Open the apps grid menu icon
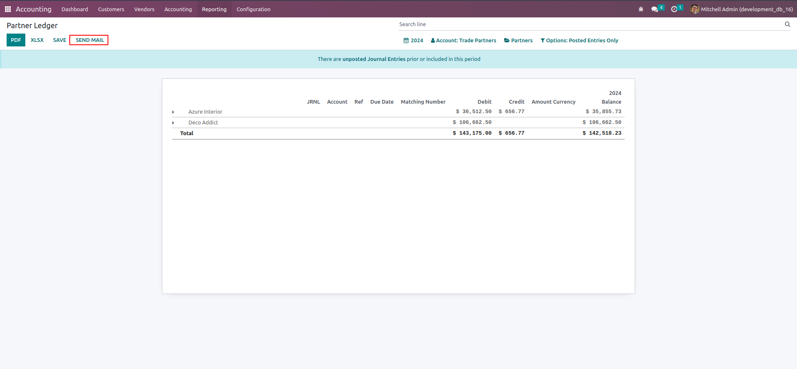This screenshot has width=797, height=369. 8,9
